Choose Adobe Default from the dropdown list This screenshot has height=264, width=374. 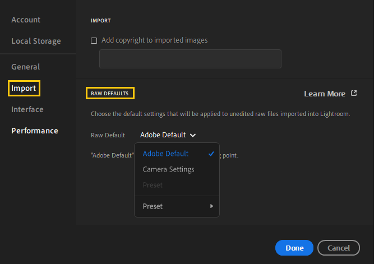177,154
